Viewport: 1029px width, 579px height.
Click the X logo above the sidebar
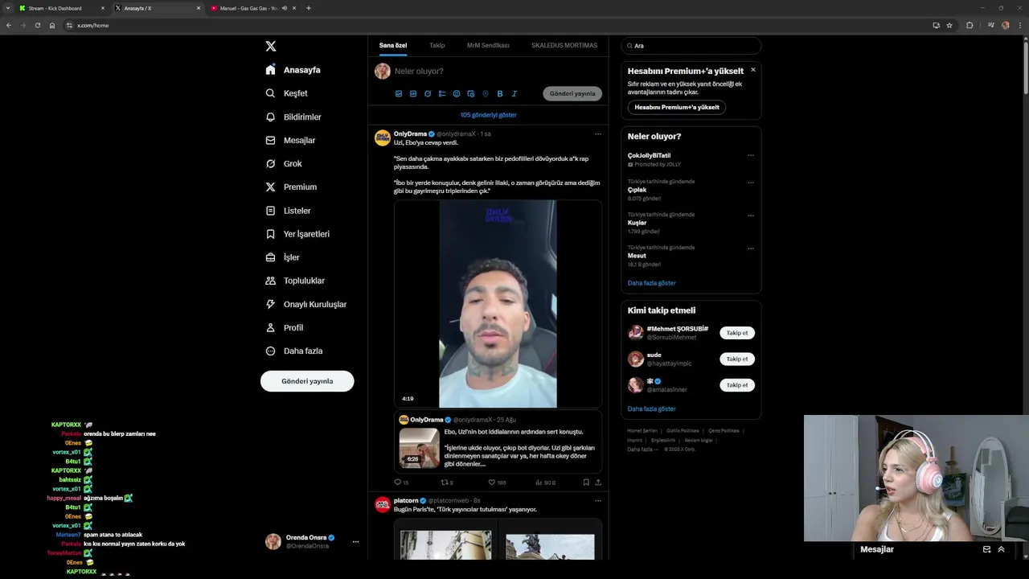(271, 46)
